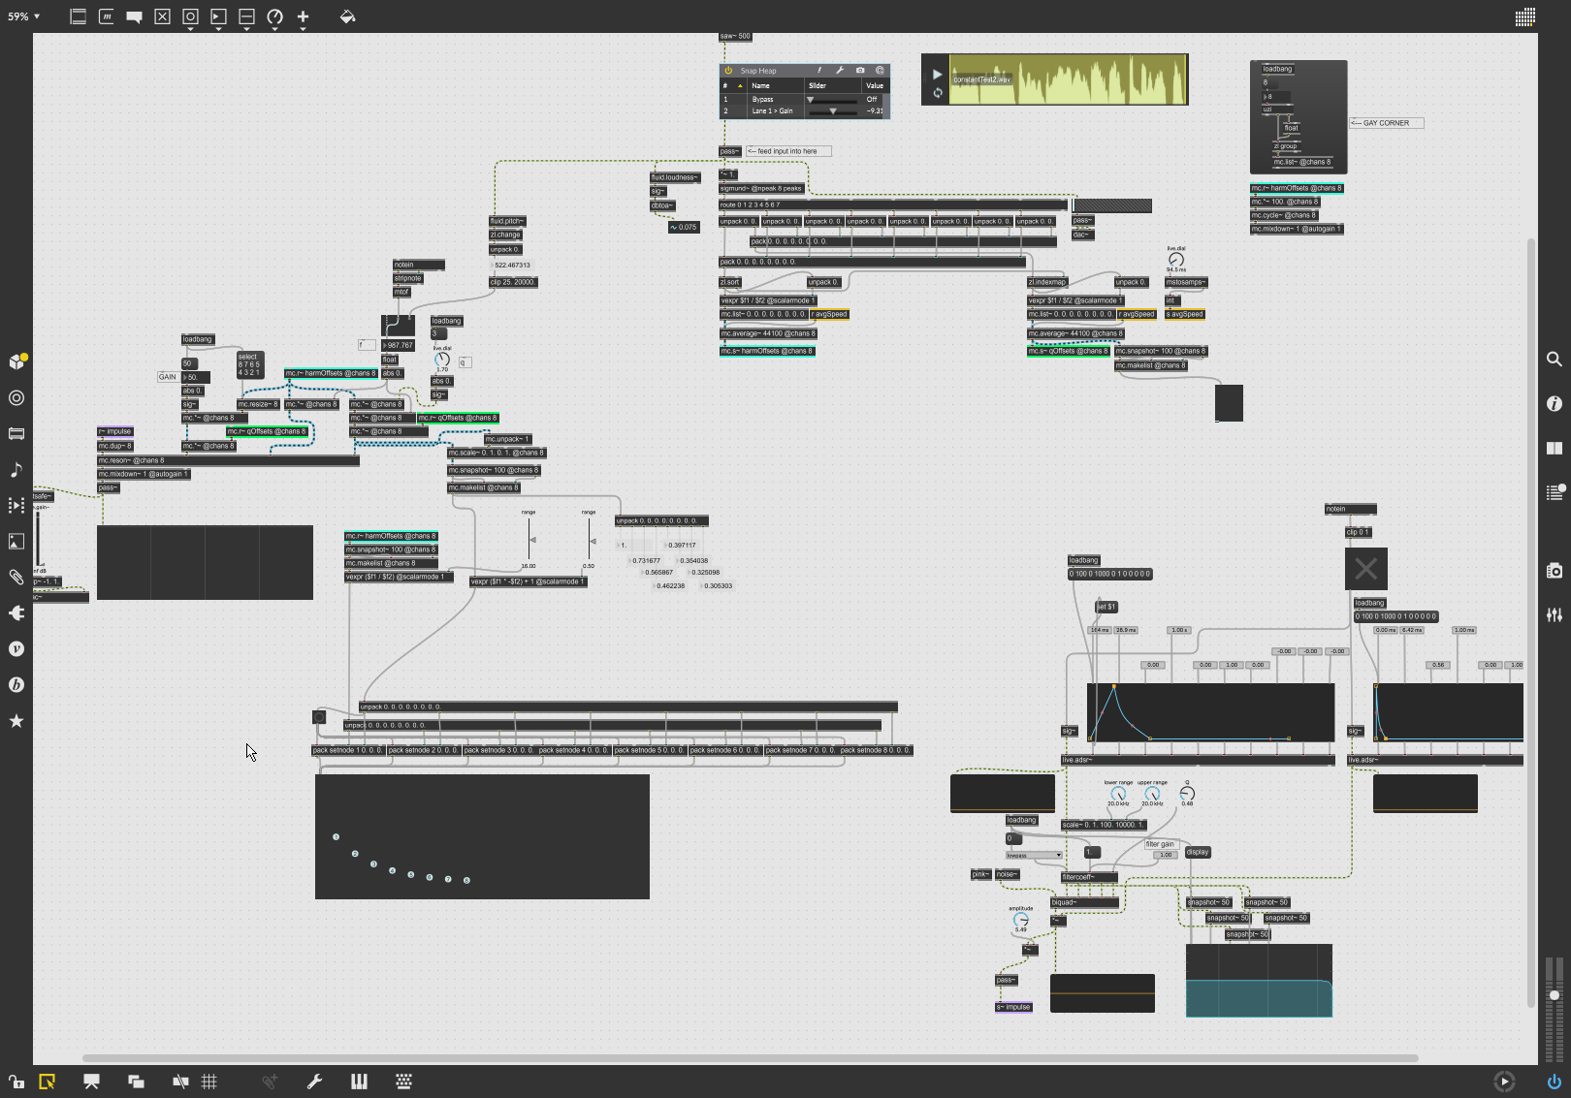Open the grid calendar icon at top right
1571x1098 pixels.
[1525, 16]
